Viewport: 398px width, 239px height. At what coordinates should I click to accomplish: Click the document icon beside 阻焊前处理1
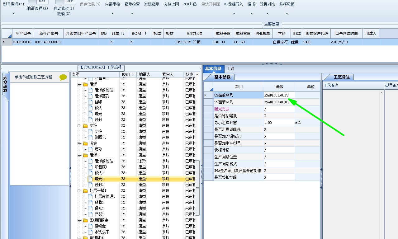click(91, 161)
